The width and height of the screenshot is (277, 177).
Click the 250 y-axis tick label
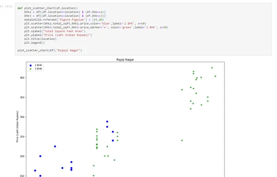pos(22,137)
